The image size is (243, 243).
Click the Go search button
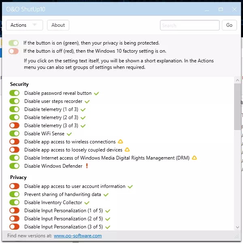(x=229, y=25)
